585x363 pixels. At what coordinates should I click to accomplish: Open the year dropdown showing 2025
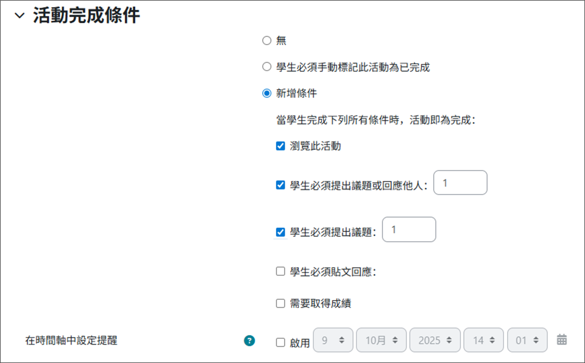[x=434, y=340]
